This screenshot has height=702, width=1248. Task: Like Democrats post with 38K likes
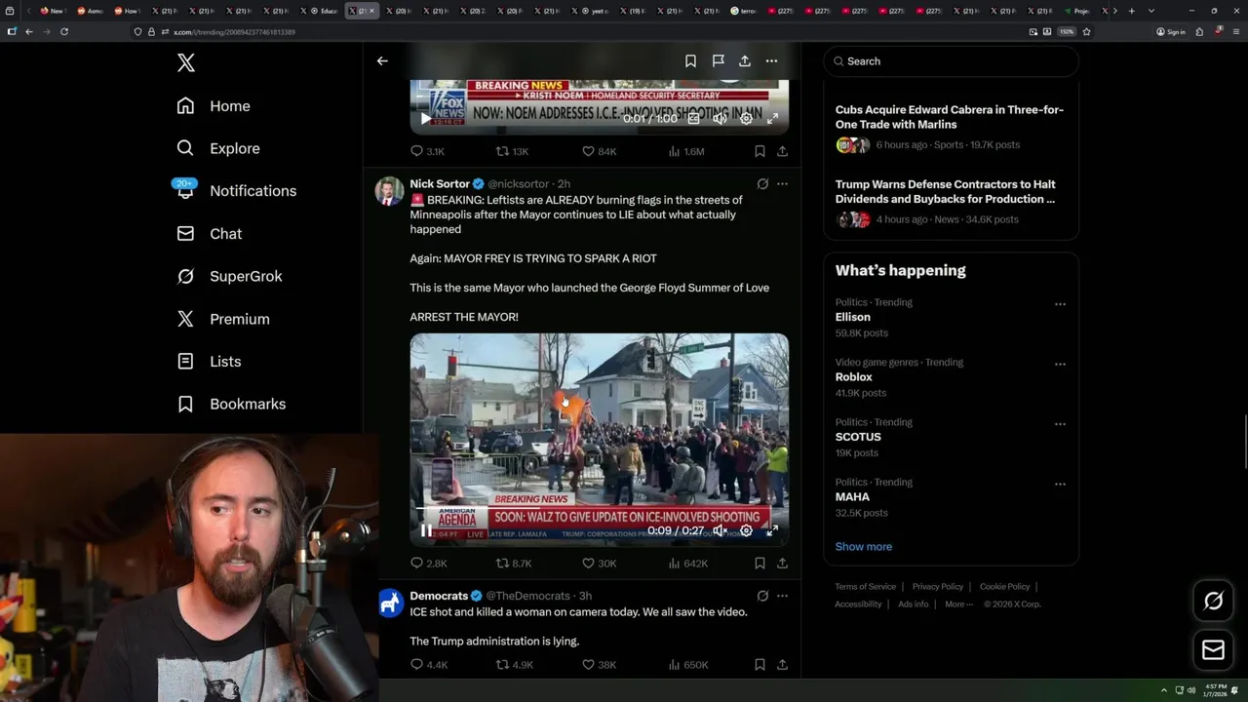point(599,665)
